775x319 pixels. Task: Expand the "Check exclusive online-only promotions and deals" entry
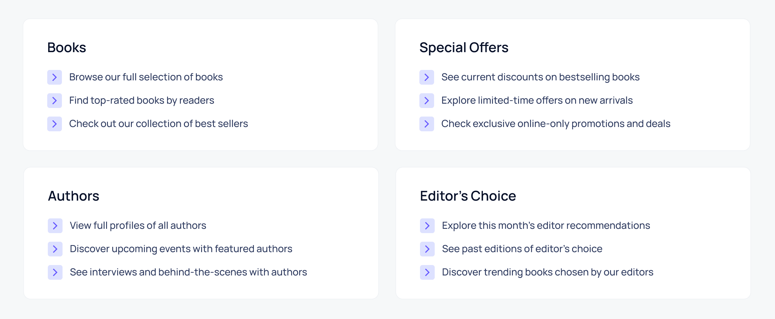click(x=556, y=124)
